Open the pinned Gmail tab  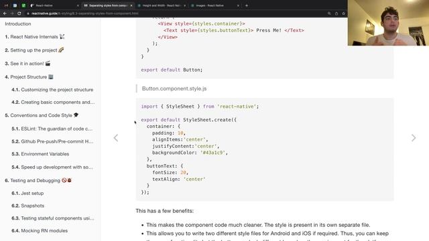[6, 5]
